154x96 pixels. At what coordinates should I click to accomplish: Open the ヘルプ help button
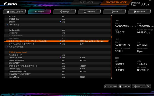pos(138,87)
